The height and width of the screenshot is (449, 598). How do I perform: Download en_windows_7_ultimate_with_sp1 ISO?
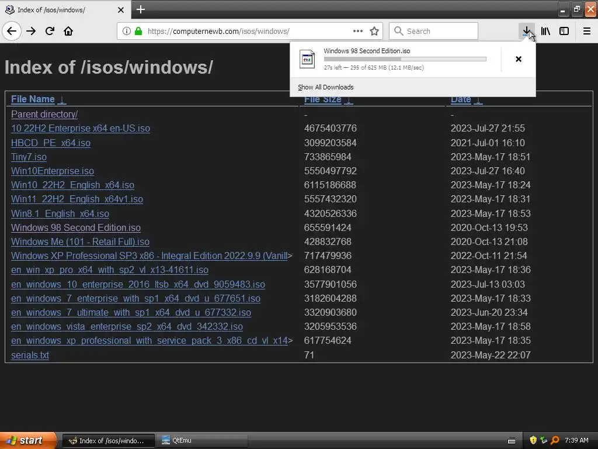(x=131, y=312)
